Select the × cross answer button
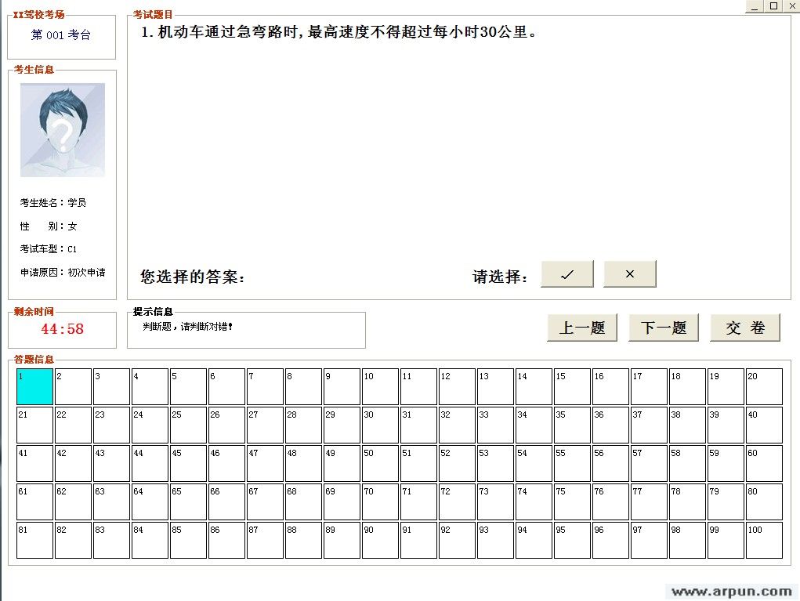 click(x=629, y=273)
